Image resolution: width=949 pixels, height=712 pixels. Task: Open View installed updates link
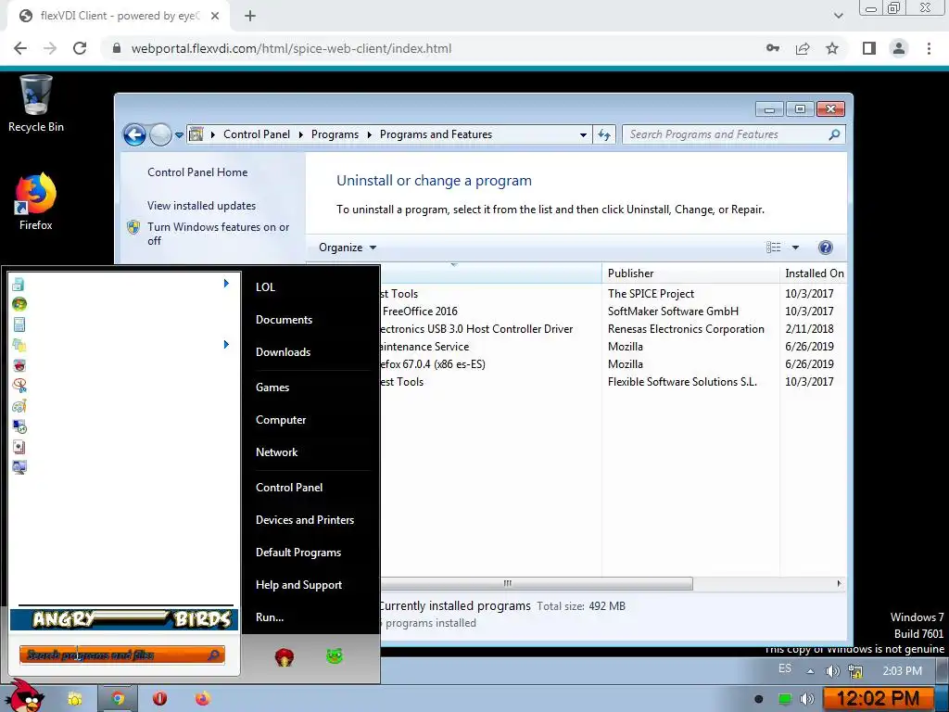[201, 206]
